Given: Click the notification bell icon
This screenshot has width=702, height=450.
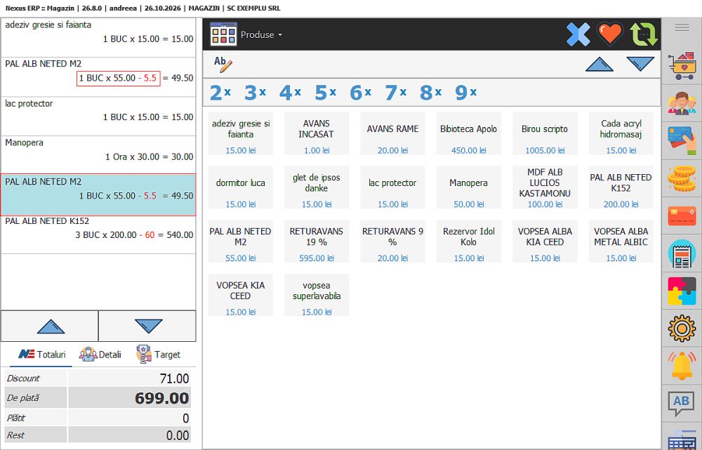Looking at the screenshot, I should [682, 366].
